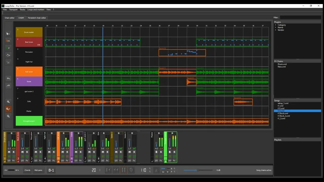Click the undo arrow icon
Viewport: 324px width, 182px height.
coord(8,79)
